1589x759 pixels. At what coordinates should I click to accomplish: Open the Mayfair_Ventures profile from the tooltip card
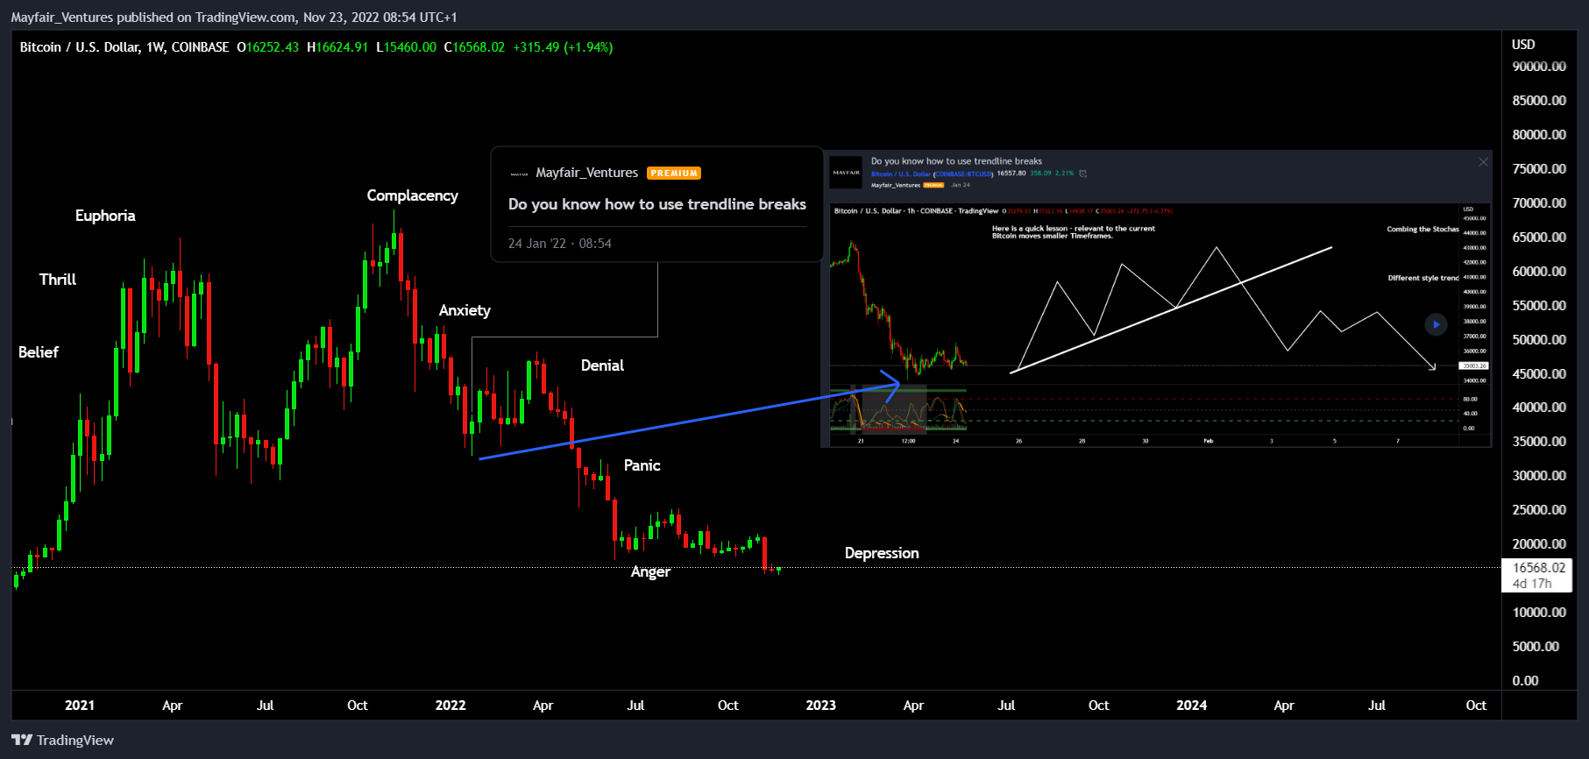(x=586, y=173)
